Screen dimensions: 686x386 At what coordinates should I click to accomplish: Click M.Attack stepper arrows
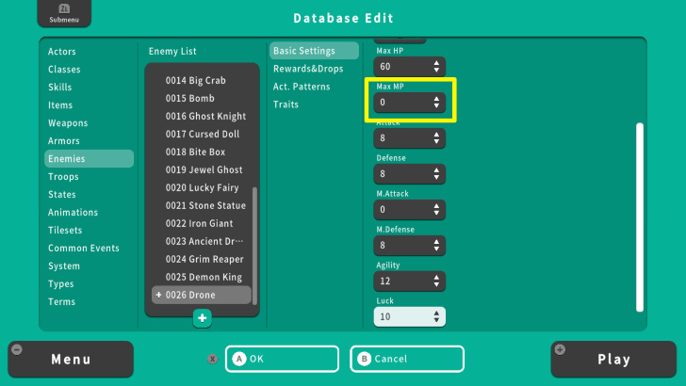tap(436, 210)
